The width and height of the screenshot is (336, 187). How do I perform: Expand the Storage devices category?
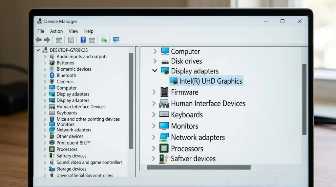tap(45, 169)
